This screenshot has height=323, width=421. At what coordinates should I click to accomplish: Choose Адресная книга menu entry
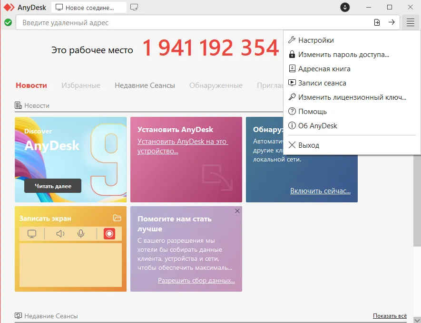(x=324, y=69)
